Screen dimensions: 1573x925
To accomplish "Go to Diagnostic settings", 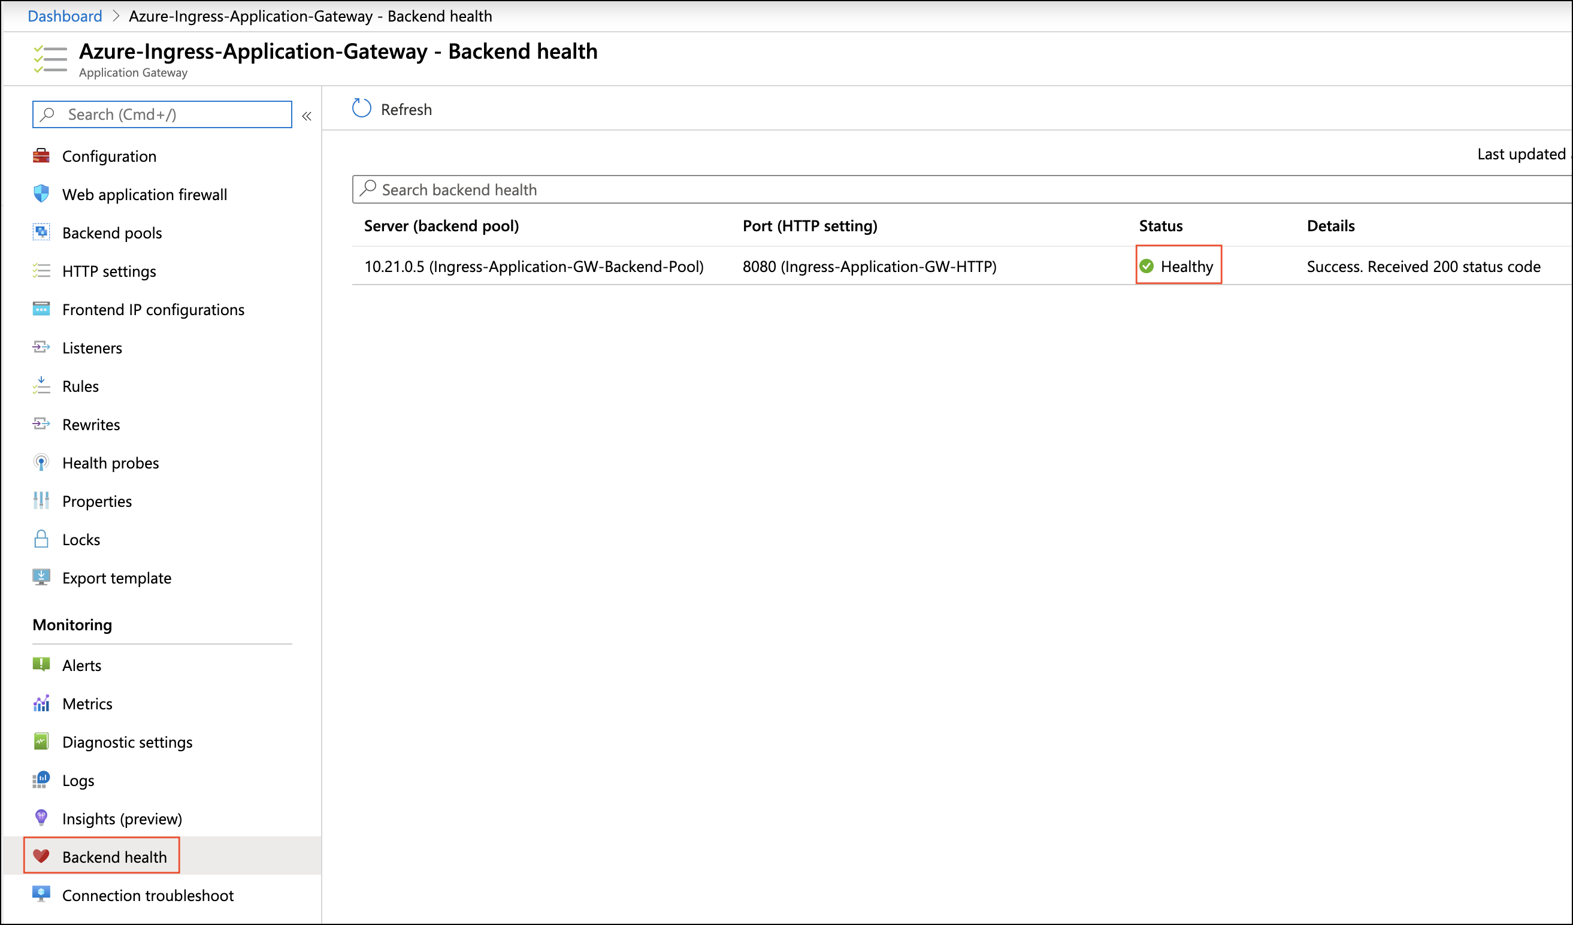I will point(127,742).
